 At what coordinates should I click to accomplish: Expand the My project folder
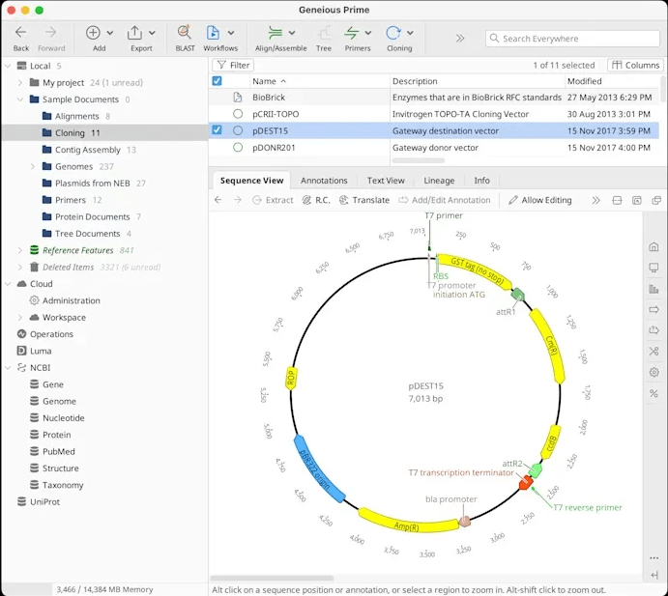click(x=20, y=83)
